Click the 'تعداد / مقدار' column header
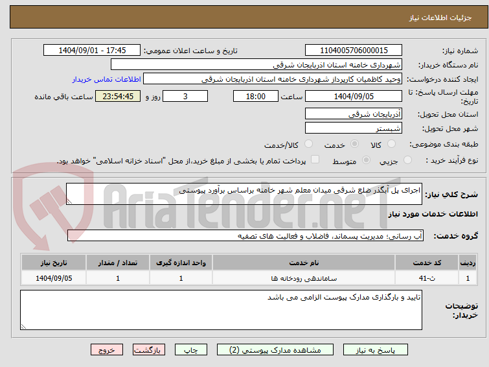This screenshot has height=367, width=489. (118, 263)
